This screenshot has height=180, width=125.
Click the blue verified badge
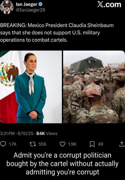[40, 4]
